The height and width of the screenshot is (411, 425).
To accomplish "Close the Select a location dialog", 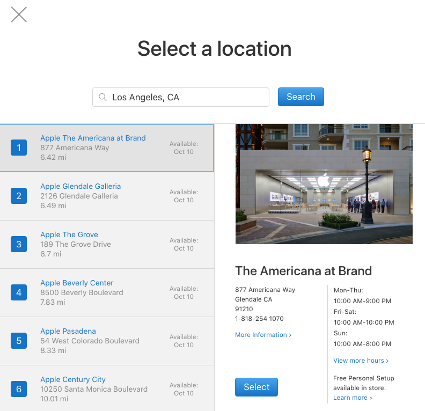I will tap(19, 14).
